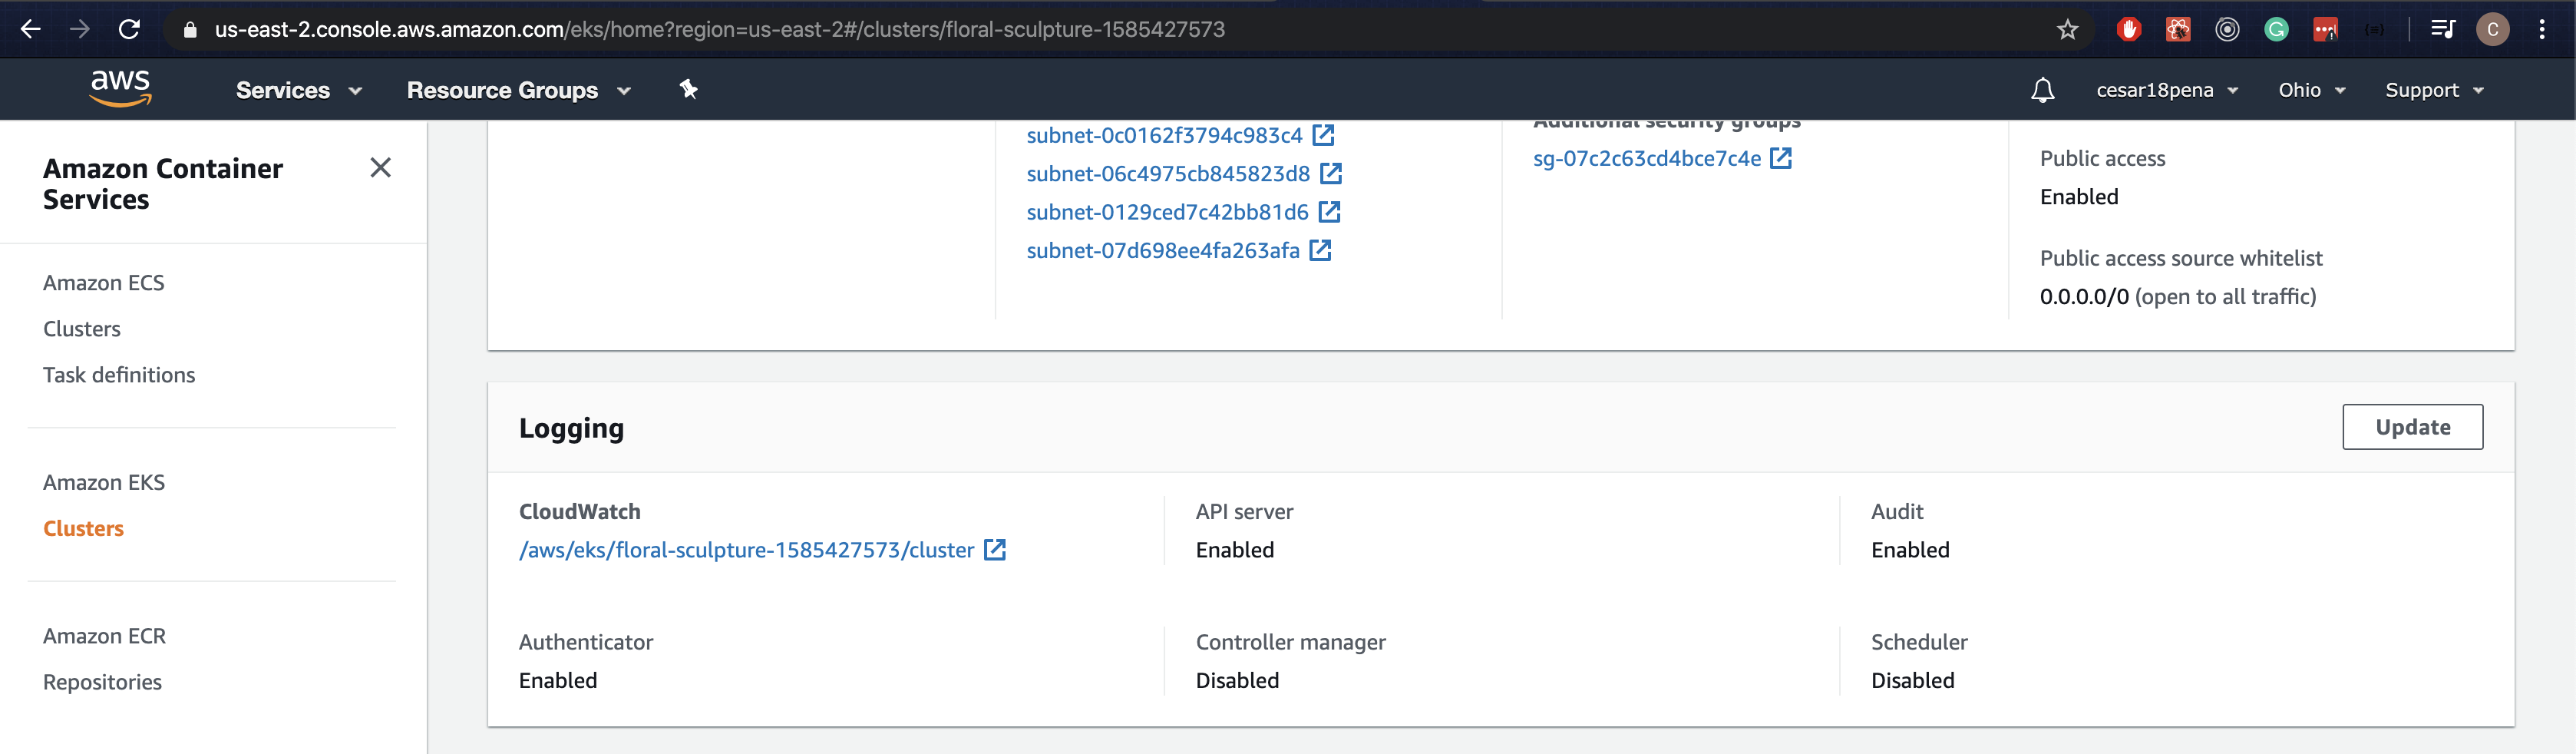Open the red hand ad blocker extension
The width and height of the screenshot is (2576, 754).
[2129, 29]
